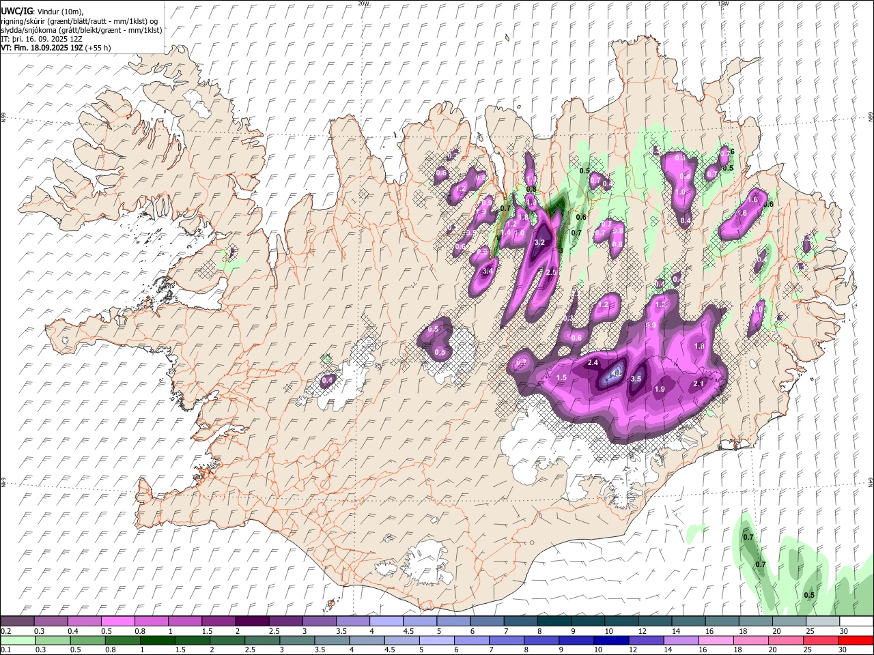
Task: Click the 20W longitude label at top
Action: click(363, 3)
